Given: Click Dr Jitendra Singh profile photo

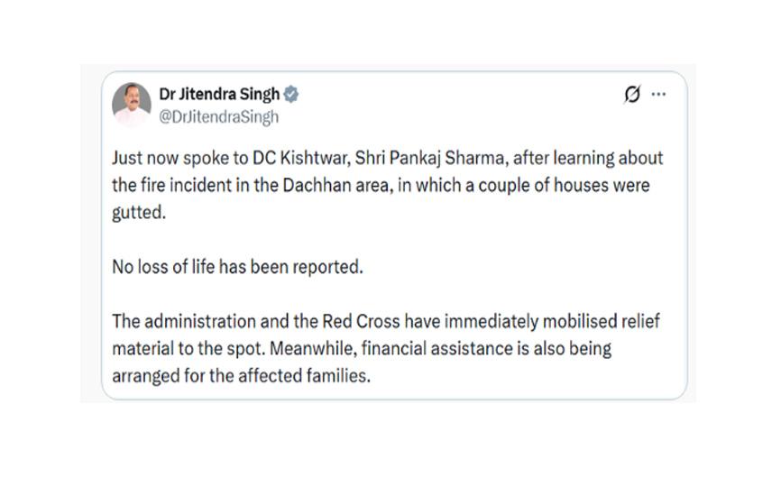Looking at the screenshot, I should 132,105.
